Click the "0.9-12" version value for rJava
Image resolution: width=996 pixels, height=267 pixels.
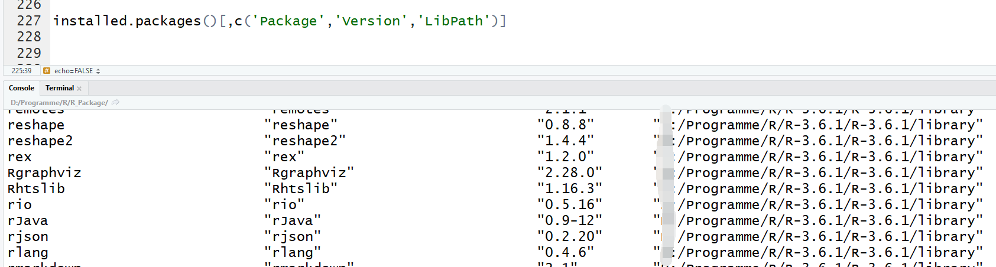(x=569, y=220)
